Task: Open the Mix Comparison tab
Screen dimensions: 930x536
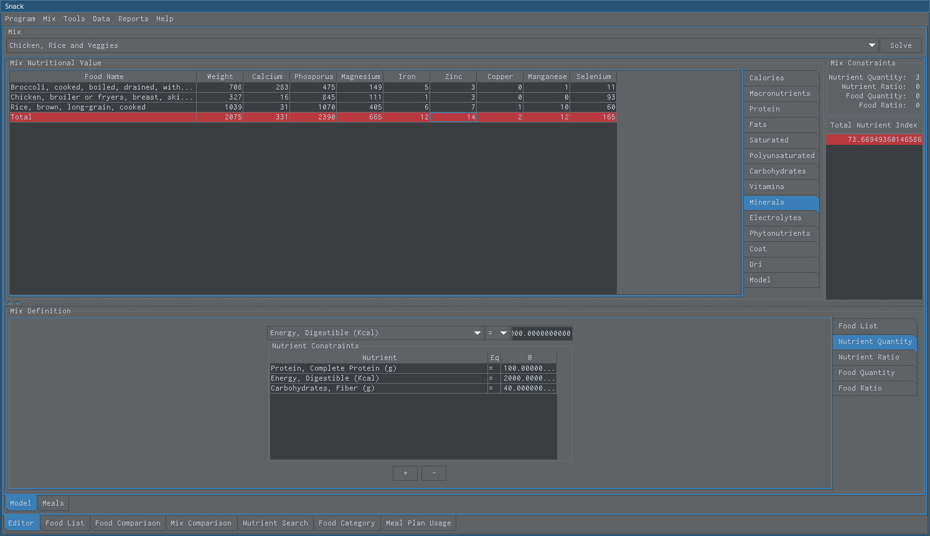Action: pos(201,523)
